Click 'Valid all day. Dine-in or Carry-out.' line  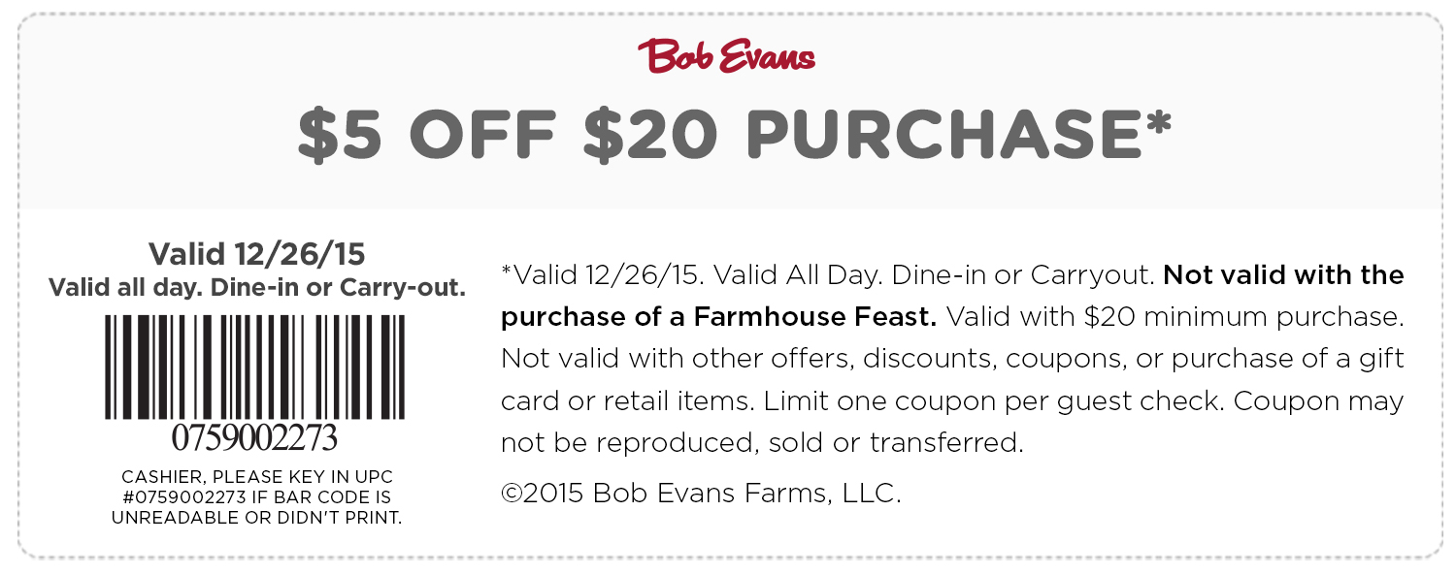[x=256, y=288]
